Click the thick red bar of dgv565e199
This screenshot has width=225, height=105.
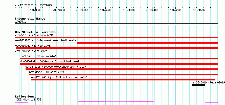click(x=119, y=64)
